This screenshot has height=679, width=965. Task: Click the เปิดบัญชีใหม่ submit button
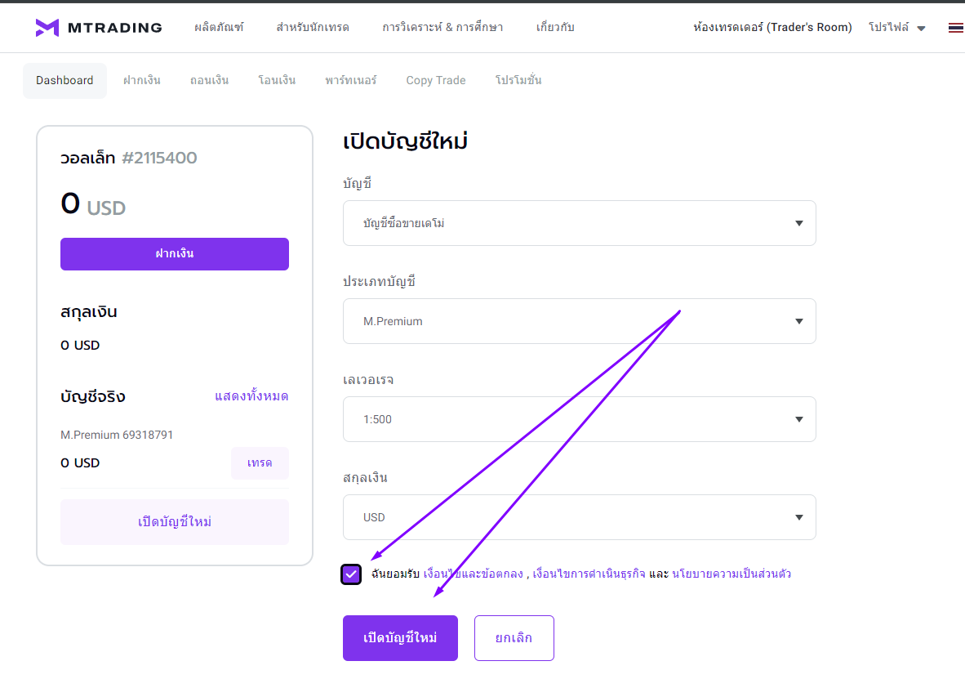tap(400, 637)
